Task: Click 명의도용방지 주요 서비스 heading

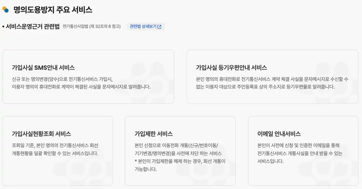Action: coord(53,10)
